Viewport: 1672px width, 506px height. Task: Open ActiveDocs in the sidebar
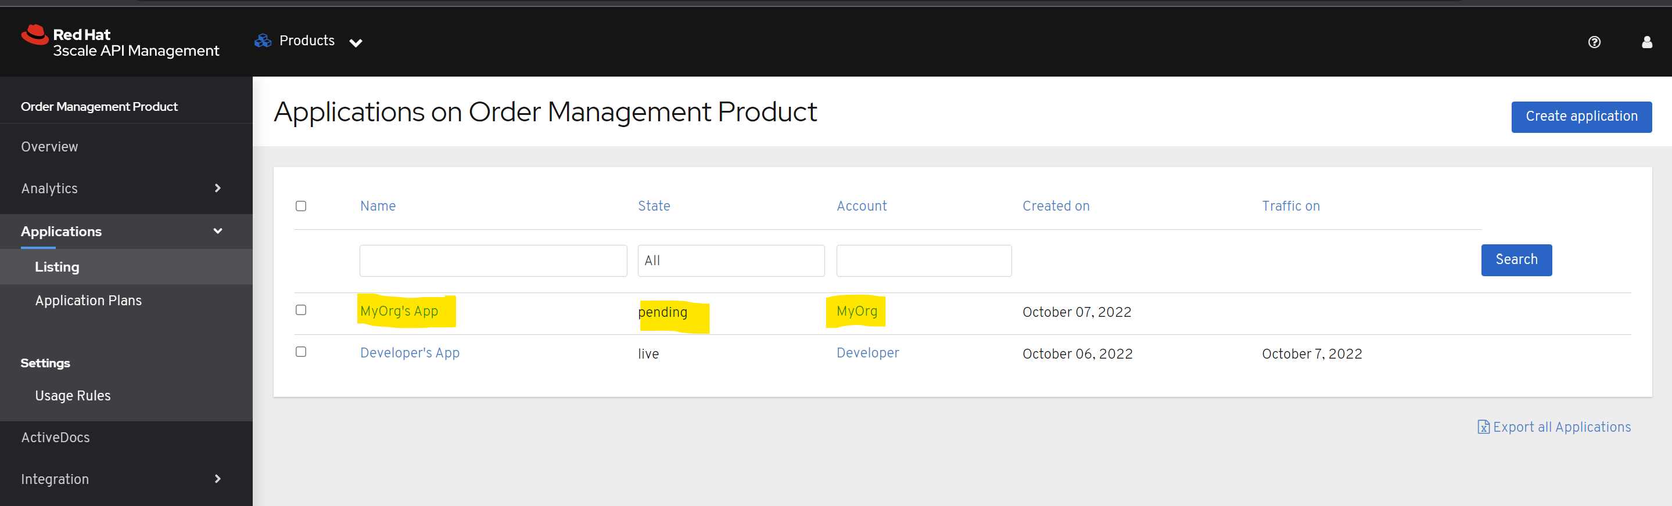[55, 437]
